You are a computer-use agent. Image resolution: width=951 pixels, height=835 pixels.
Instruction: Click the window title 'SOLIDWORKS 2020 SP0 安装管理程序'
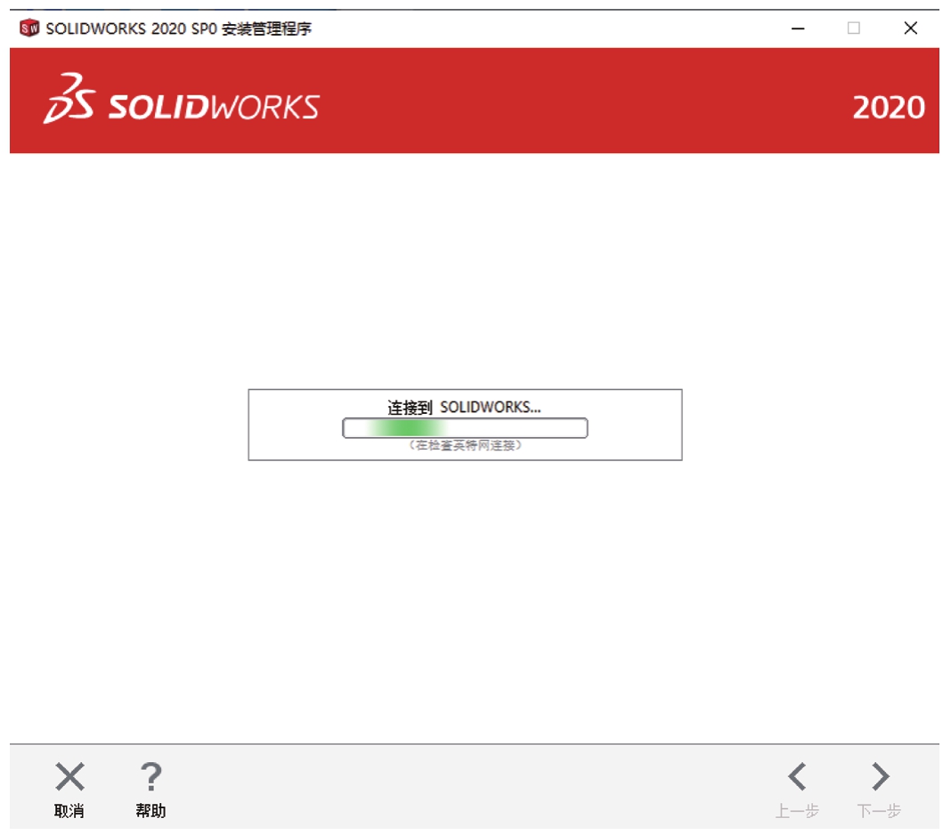click(178, 28)
